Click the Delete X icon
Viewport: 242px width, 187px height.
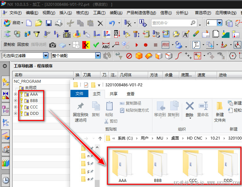(100, 23)
